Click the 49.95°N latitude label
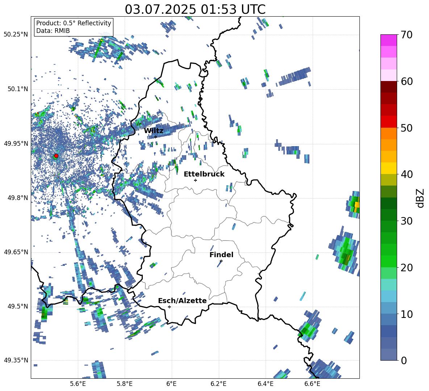Screen dimensions: 429x391 click(x=16, y=143)
